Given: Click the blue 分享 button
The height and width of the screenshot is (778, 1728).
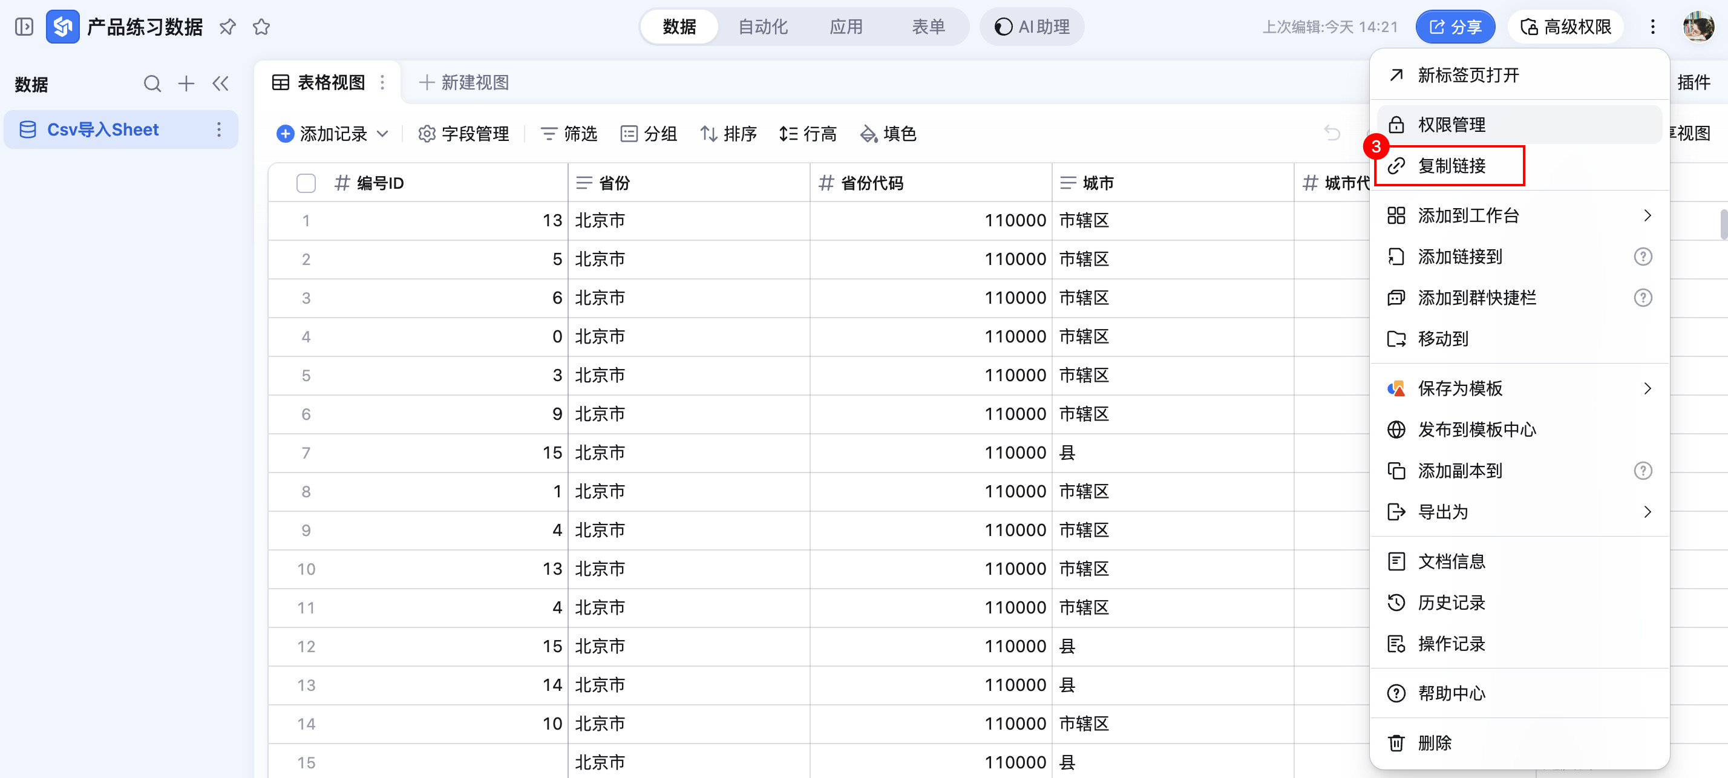Looking at the screenshot, I should pos(1455,27).
